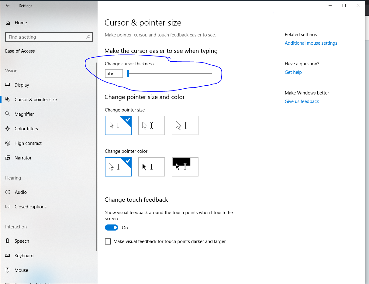Click the Speech microphone icon
This screenshot has height=284, width=369.
pos(8,241)
